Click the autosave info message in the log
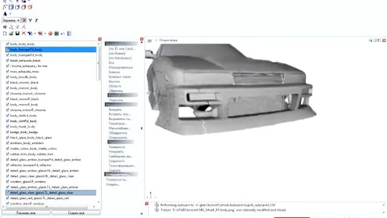Screen dimensions: 387x218 [218, 205]
